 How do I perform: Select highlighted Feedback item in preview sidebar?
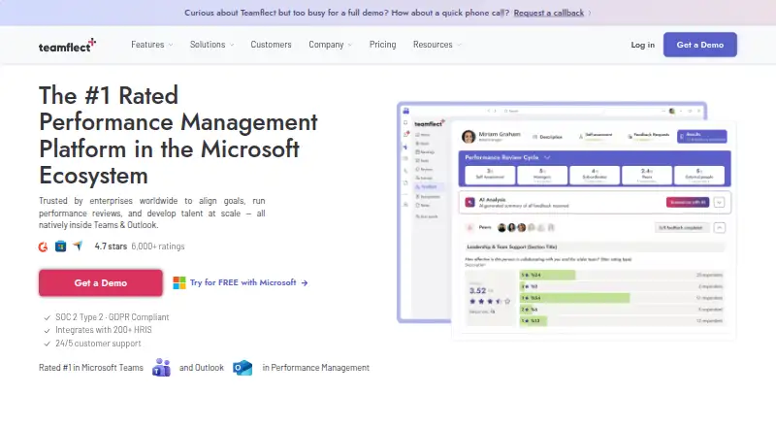[429, 186]
